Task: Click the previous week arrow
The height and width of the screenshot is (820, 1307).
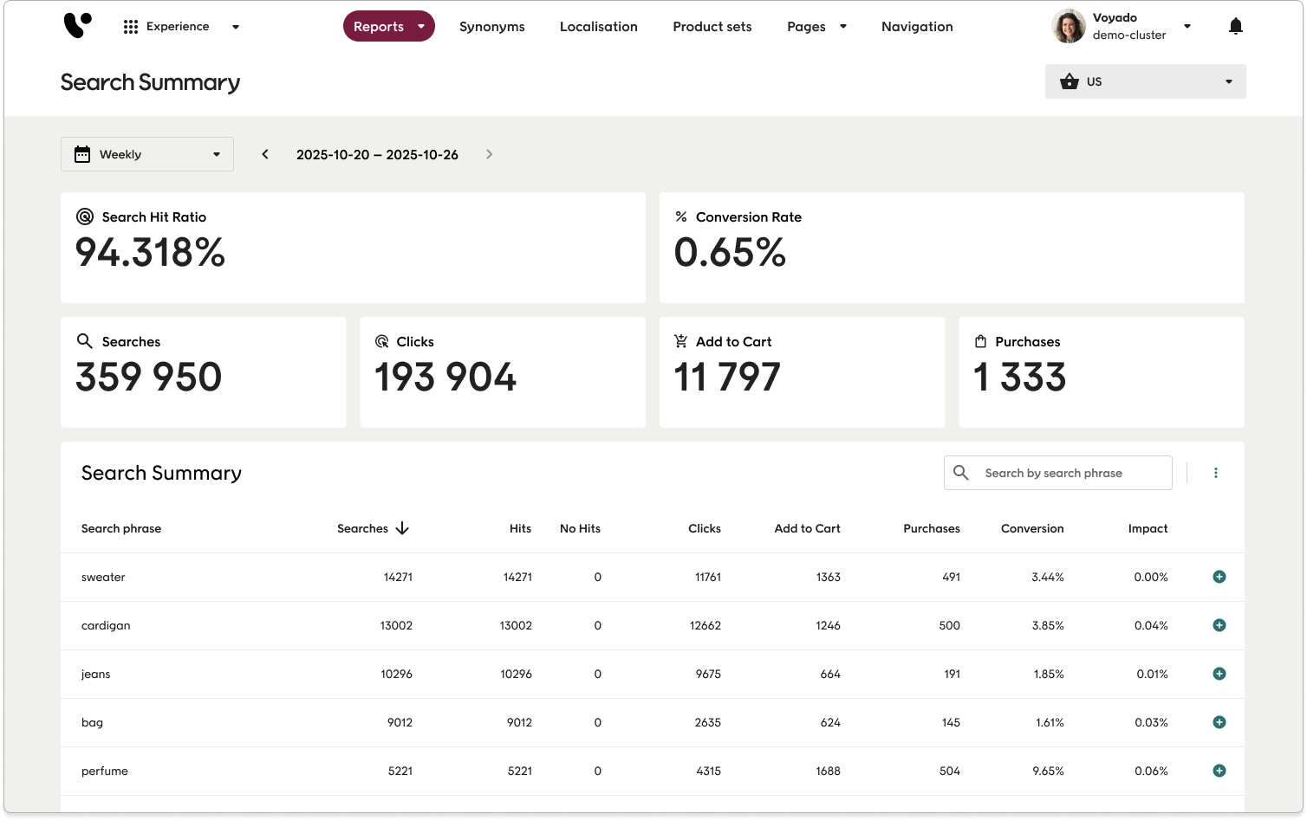Action: 264,153
